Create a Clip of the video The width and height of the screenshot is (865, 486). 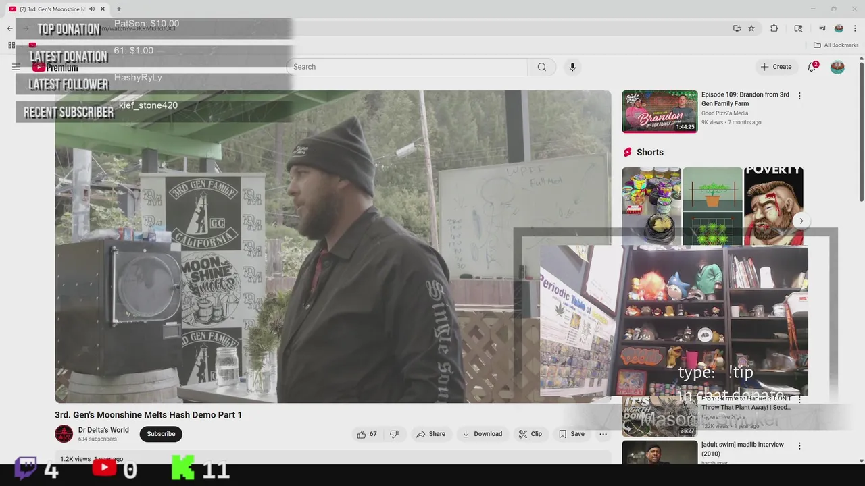[x=530, y=434]
